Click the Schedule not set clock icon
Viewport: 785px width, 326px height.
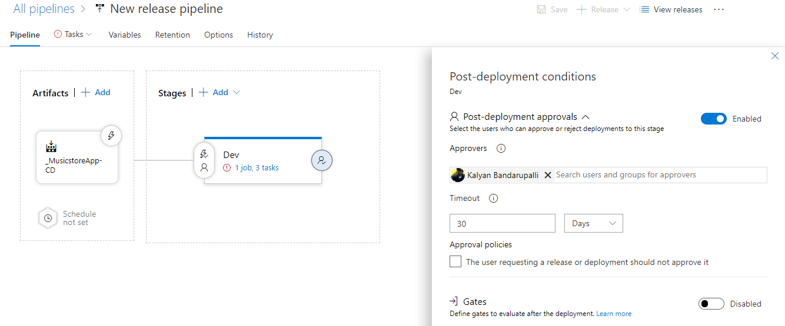[x=48, y=218]
